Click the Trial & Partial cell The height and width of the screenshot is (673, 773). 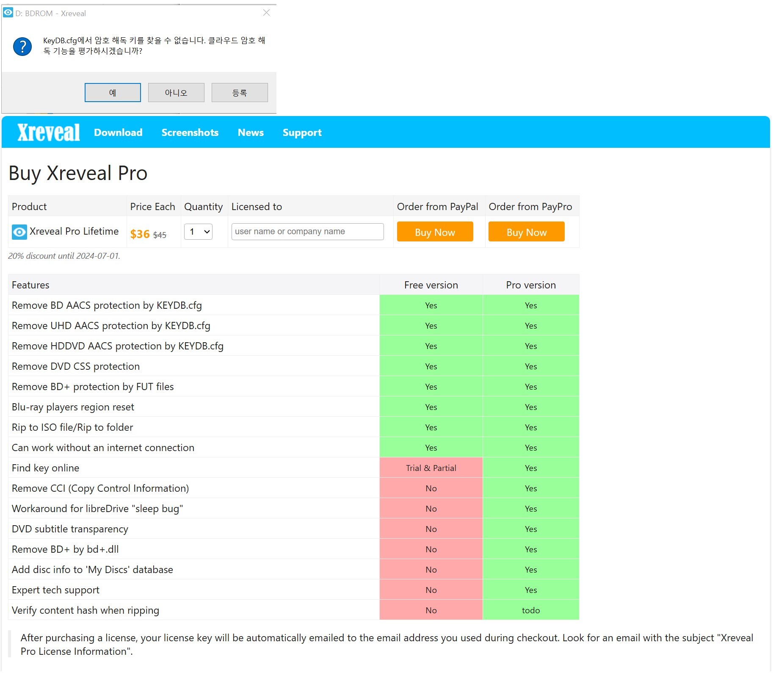[x=431, y=468]
